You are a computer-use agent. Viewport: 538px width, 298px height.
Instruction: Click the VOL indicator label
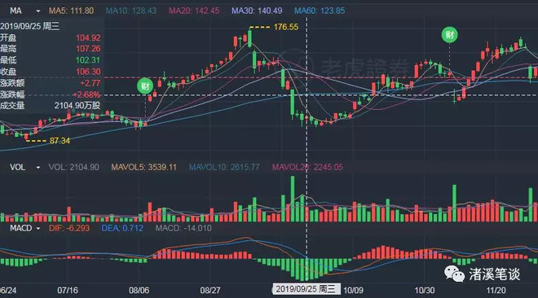coord(17,168)
